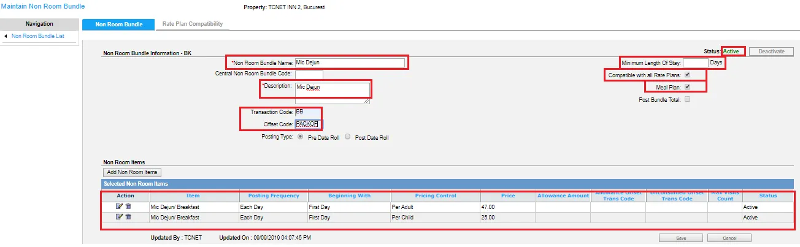
Task: Edit the Per Adult breakfast item row
Action: 120,207
